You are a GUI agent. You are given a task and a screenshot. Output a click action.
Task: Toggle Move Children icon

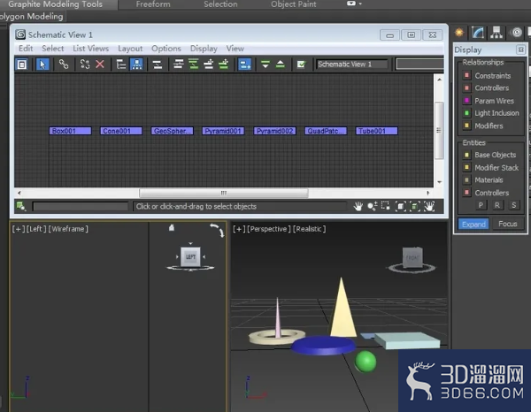244,65
